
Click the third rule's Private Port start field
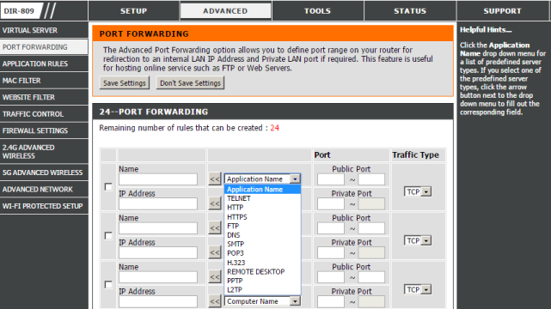tap(331, 301)
